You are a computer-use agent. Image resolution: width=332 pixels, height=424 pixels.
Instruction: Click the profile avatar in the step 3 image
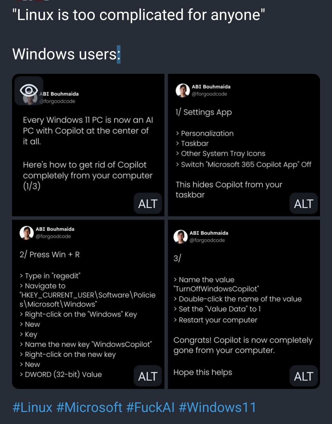[x=180, y=237]
